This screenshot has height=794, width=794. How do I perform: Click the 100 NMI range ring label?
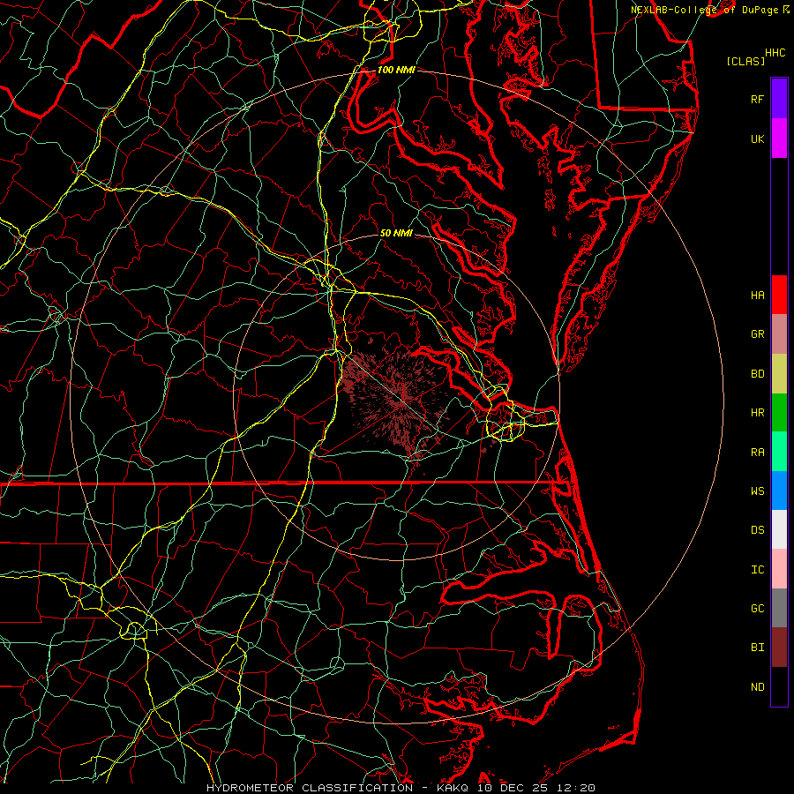tap(396, 70)
